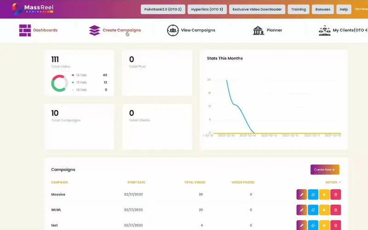Click the MassReel logo
The height and width of the screenshot is (230, 368).
point(33,9)
